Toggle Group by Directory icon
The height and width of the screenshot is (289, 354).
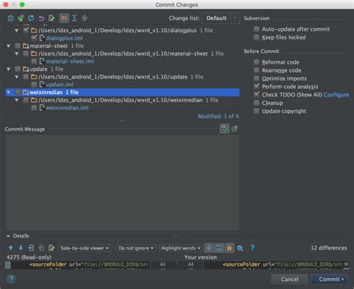pos(64,18)
